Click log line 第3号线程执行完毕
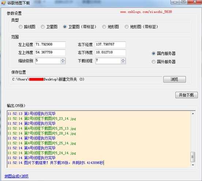The width and height of the screenshot is (202, 181). pyautogui.click(x=31, y=158)
